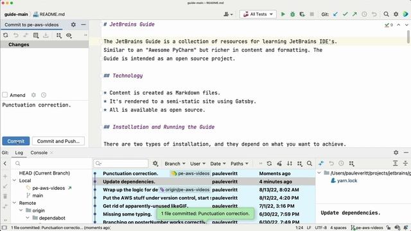Viewport: 411px width, 231px height.
Task: Open Git commit checkmark in the toolbar
Action: coord(345,14)
